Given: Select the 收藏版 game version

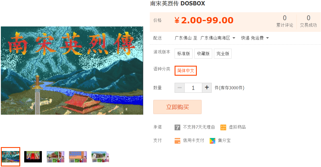Looking at the screenshot, I should pos(203,53).
